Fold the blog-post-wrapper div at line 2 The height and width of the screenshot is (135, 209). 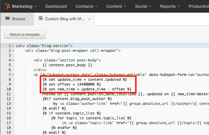tap(13, 50)
